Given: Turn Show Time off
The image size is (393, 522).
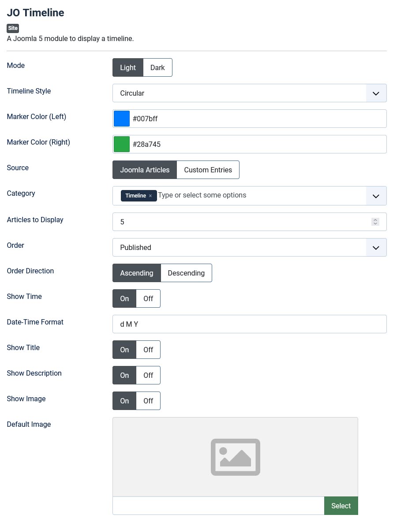Looking at the screenshot, I should pyautogui.click(x=148, y=298).
